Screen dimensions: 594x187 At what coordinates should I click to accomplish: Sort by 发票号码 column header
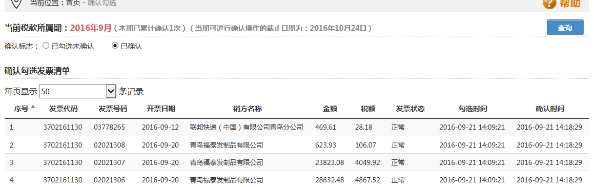pos(113,109)
